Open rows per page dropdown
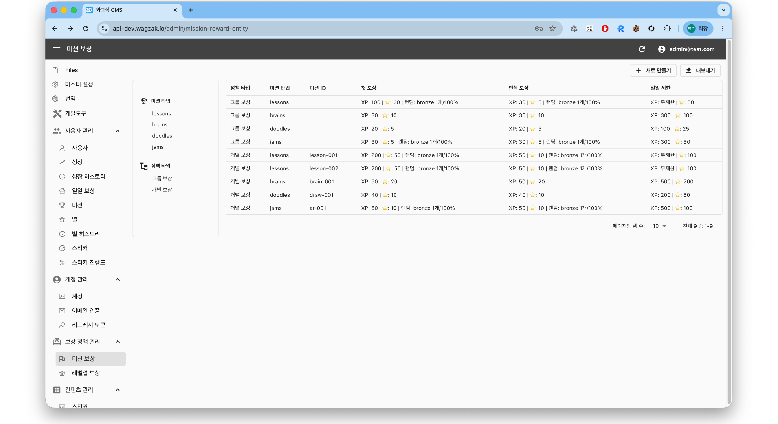Image resolution: width=778 pixels, height=424 pixels. (x=659, y=226)
